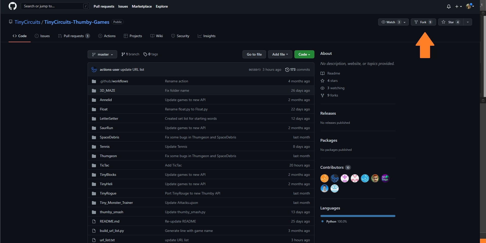Click the tags icon showing 0 tags
Viewport: 486px width, 243px height.
[145, 54]
